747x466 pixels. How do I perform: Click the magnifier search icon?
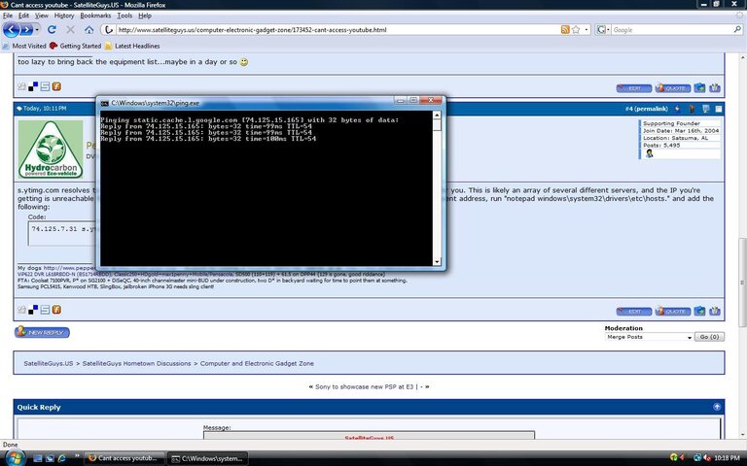[737, 29]
